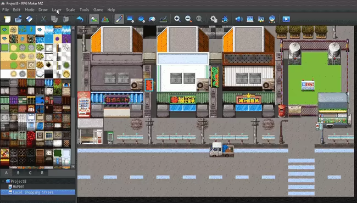Select MAP001 in the map list
Image resolution: width=357 pixels, height=203 pixels.
19,187
